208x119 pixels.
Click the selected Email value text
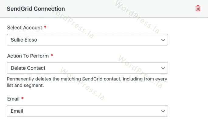coord(17,111)
